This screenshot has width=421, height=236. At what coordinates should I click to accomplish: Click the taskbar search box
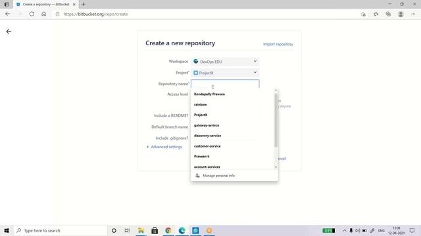point(61,230)
